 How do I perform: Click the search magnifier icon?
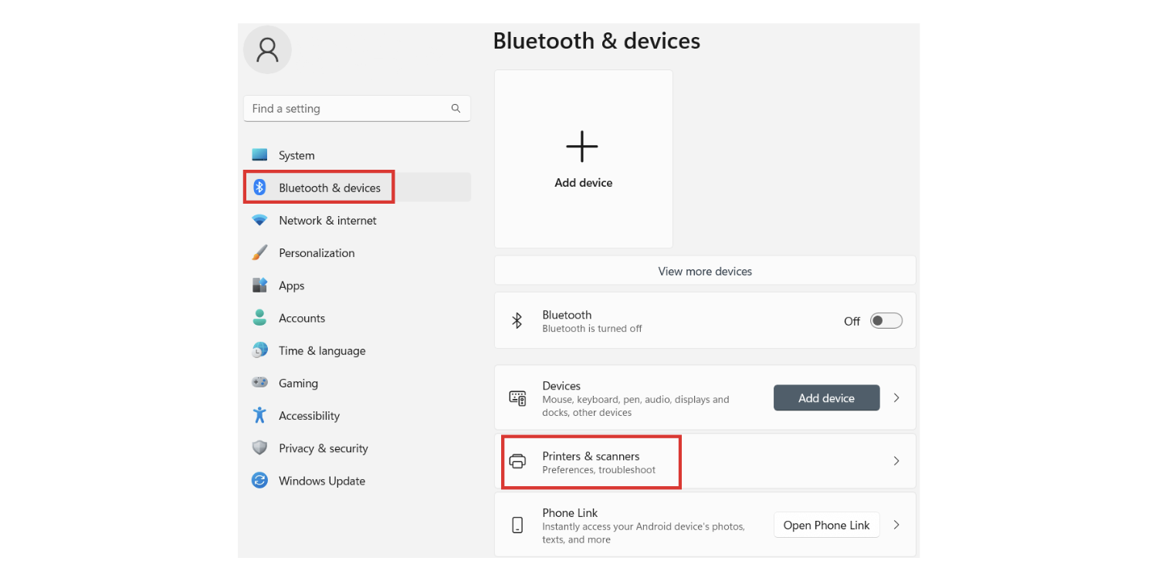click(456, 109)
